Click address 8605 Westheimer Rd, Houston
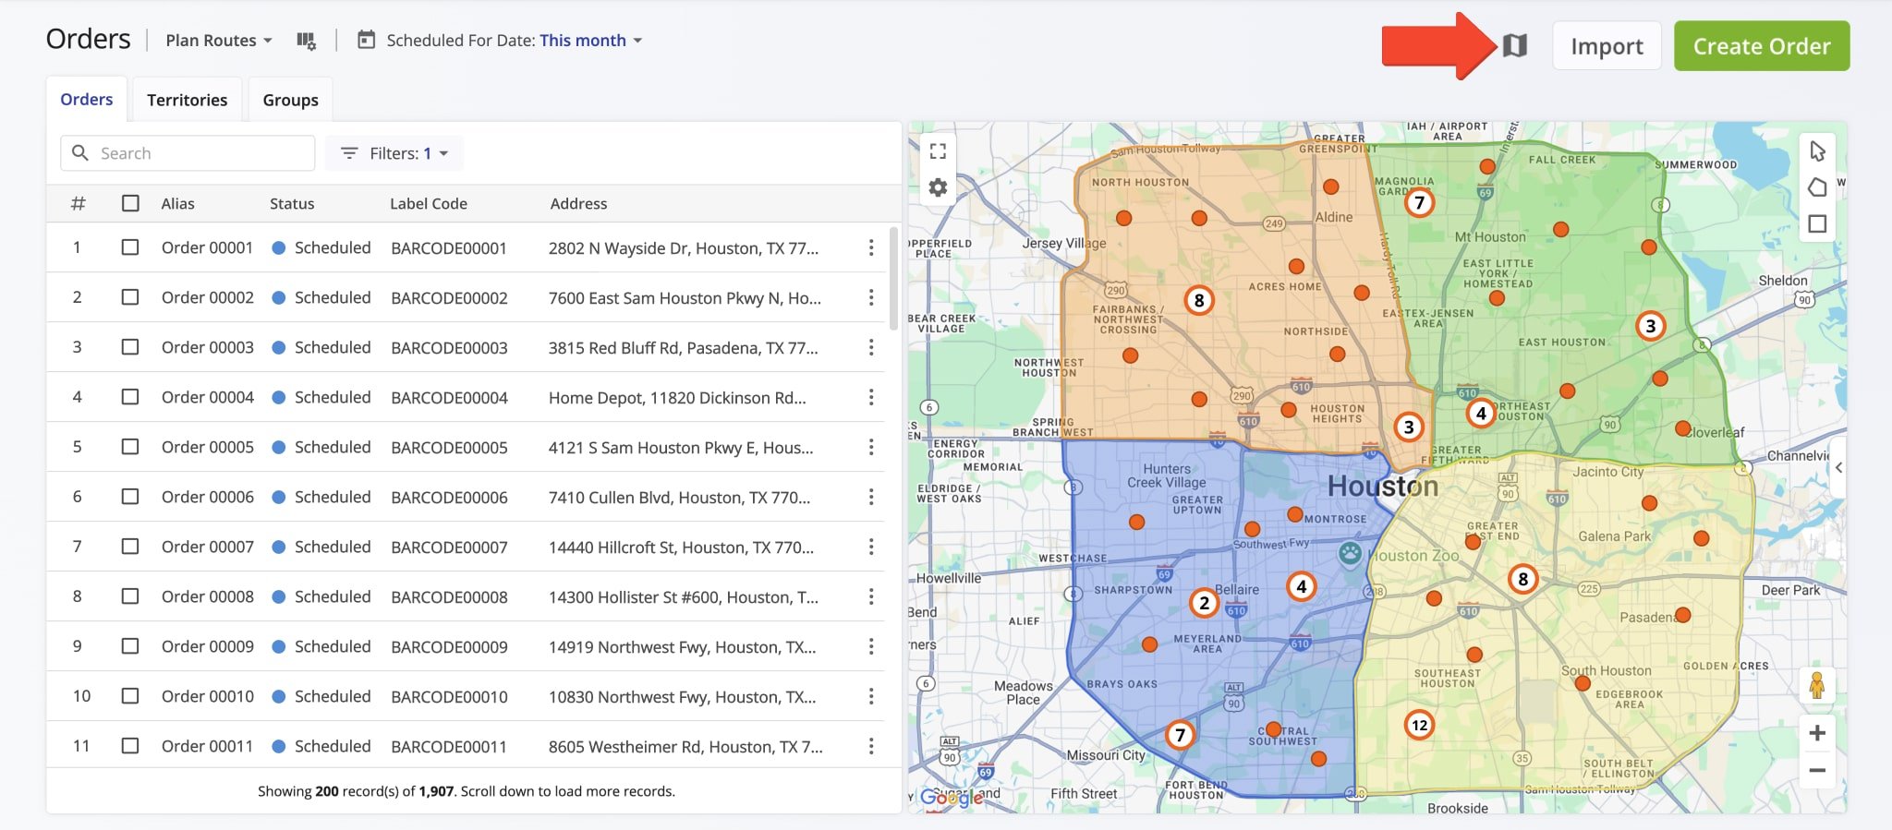Image resolution: width=1892 pixels, height=830 pixels. pos(685,746)
